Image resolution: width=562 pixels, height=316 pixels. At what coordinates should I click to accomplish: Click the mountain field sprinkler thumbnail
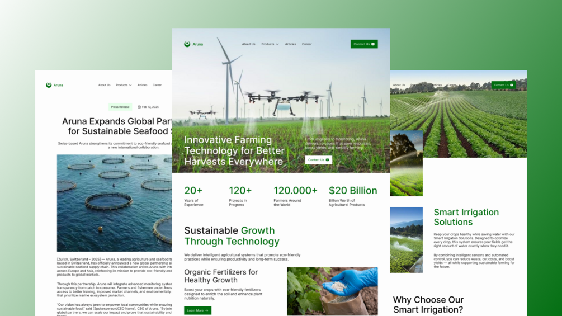[x=406, y=240]
